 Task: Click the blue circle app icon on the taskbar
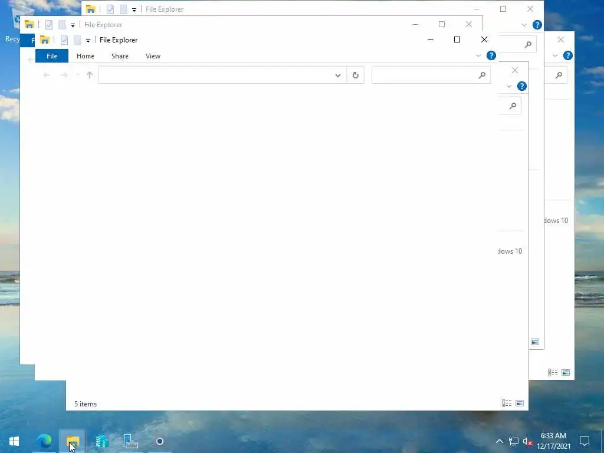tap(159, 441)
